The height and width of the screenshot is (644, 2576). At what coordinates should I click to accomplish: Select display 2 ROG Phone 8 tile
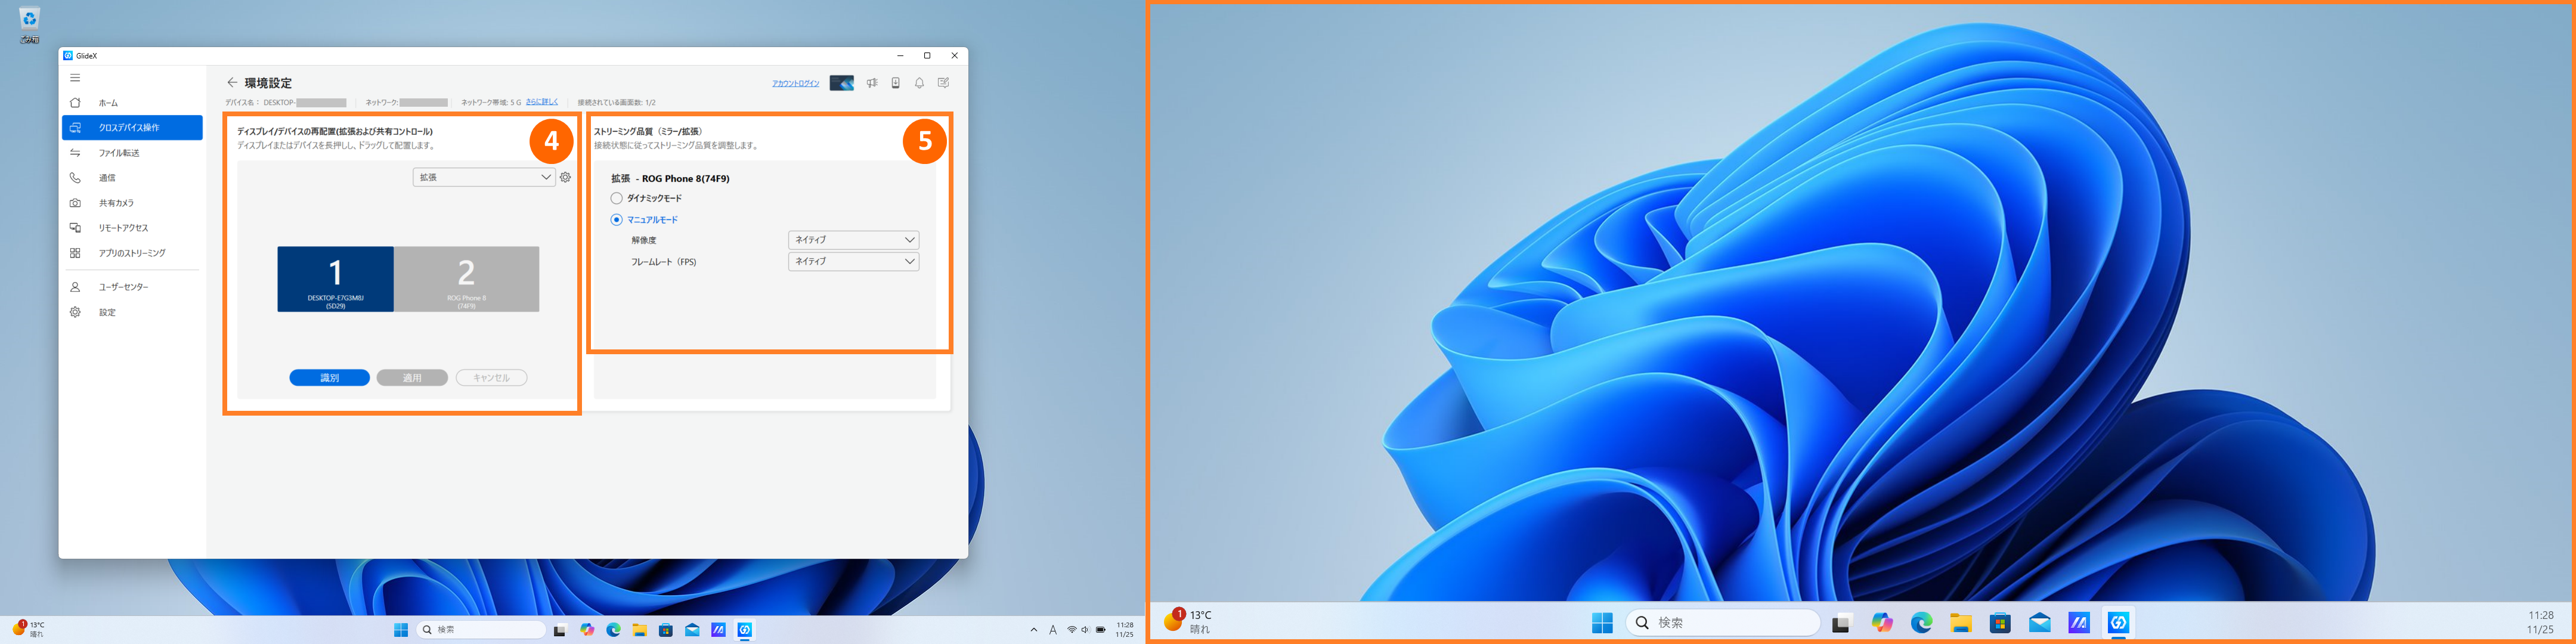pos(466,279)
